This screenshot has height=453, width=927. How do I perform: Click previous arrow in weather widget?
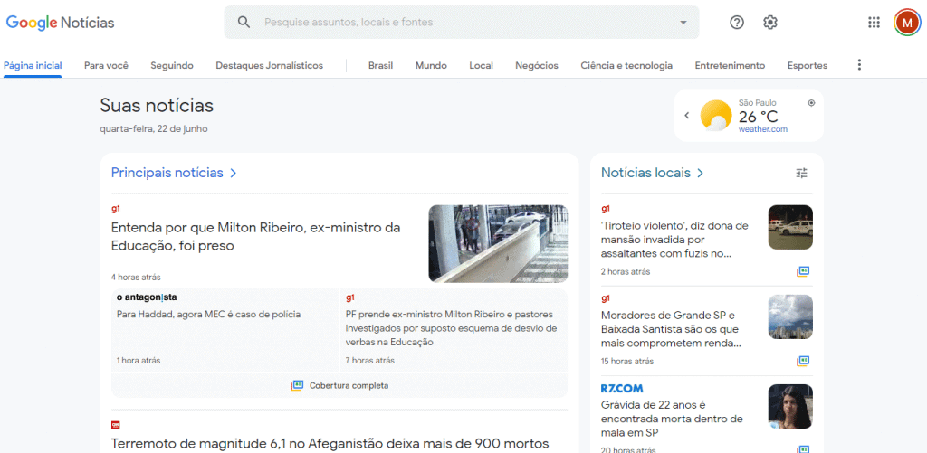pyautogui.click(x=687, y=115)
